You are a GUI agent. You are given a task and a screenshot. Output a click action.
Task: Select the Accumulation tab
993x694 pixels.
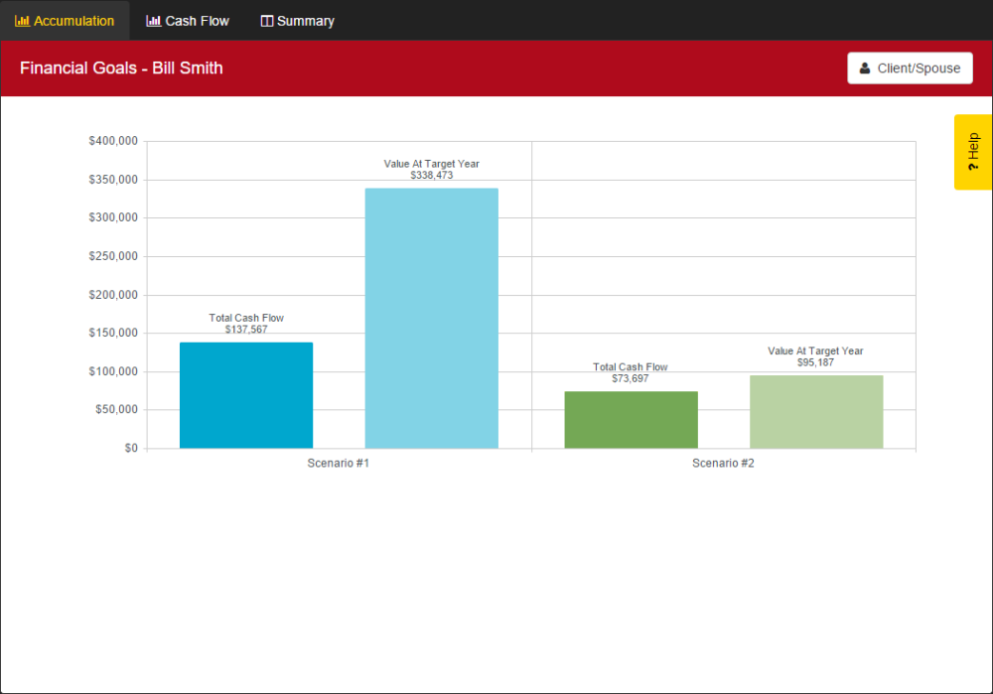point(65,20)
